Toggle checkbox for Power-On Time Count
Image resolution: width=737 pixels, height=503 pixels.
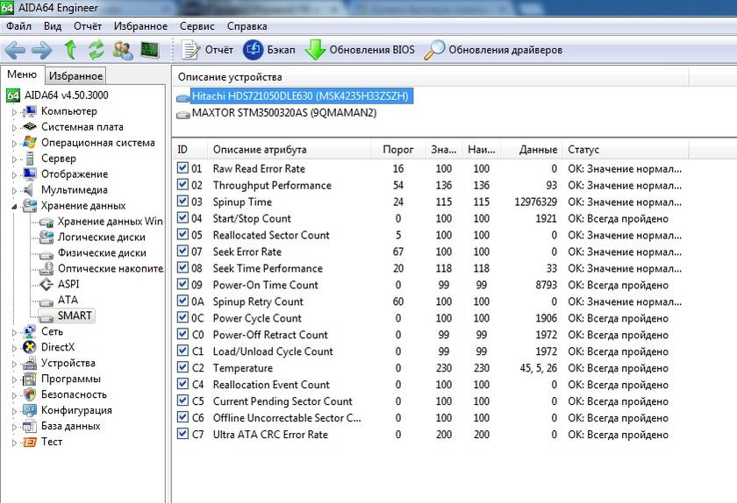(x=182, y=284)
